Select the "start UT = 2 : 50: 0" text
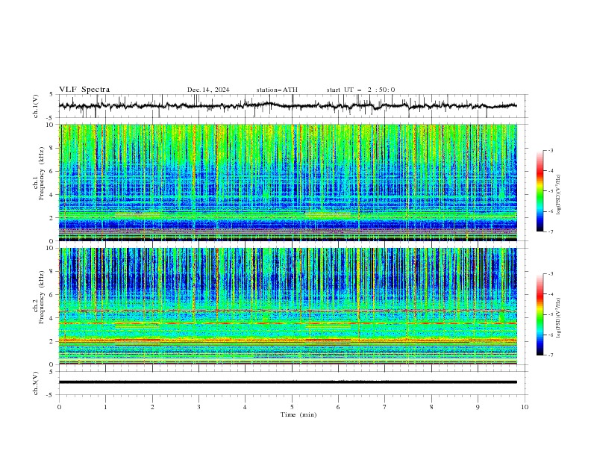This screenshot has width=591, height=457. point(360,90)
